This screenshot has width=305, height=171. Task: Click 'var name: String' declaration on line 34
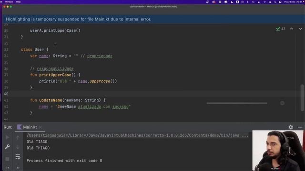[x=49, y=56]
